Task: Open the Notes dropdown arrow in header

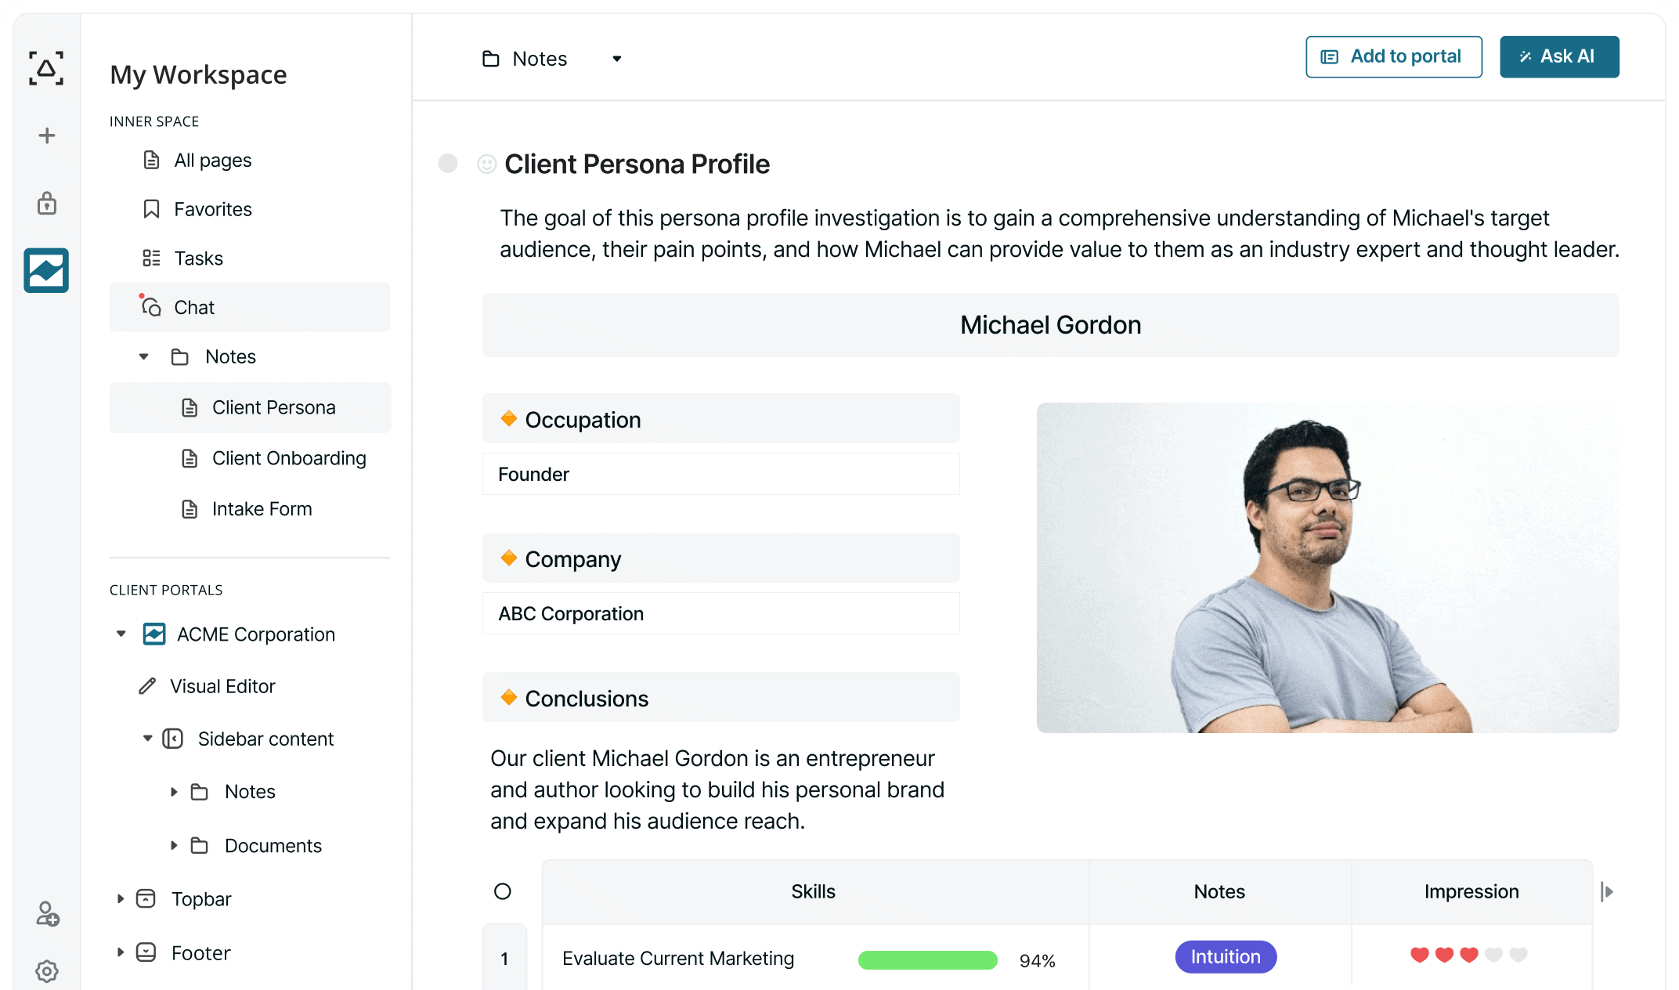Action: pyautogui.click(x=617, y=59)
